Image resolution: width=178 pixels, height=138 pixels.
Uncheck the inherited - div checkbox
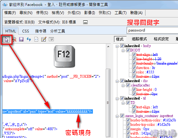pyautogui.click(x=122, y=81)
